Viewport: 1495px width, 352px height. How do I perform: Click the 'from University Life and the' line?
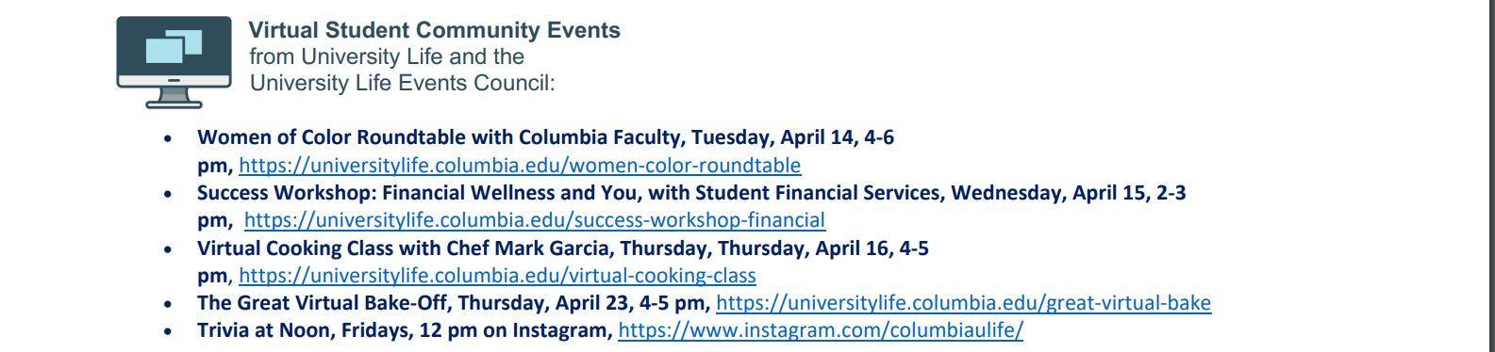coord(387,56)
